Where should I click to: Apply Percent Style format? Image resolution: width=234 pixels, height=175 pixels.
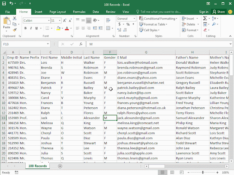(128, 25)
